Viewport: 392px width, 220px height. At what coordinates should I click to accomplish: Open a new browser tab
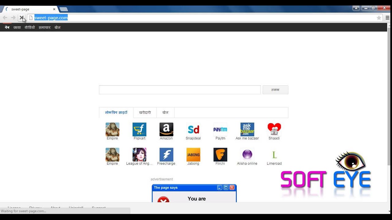point(63,9)
